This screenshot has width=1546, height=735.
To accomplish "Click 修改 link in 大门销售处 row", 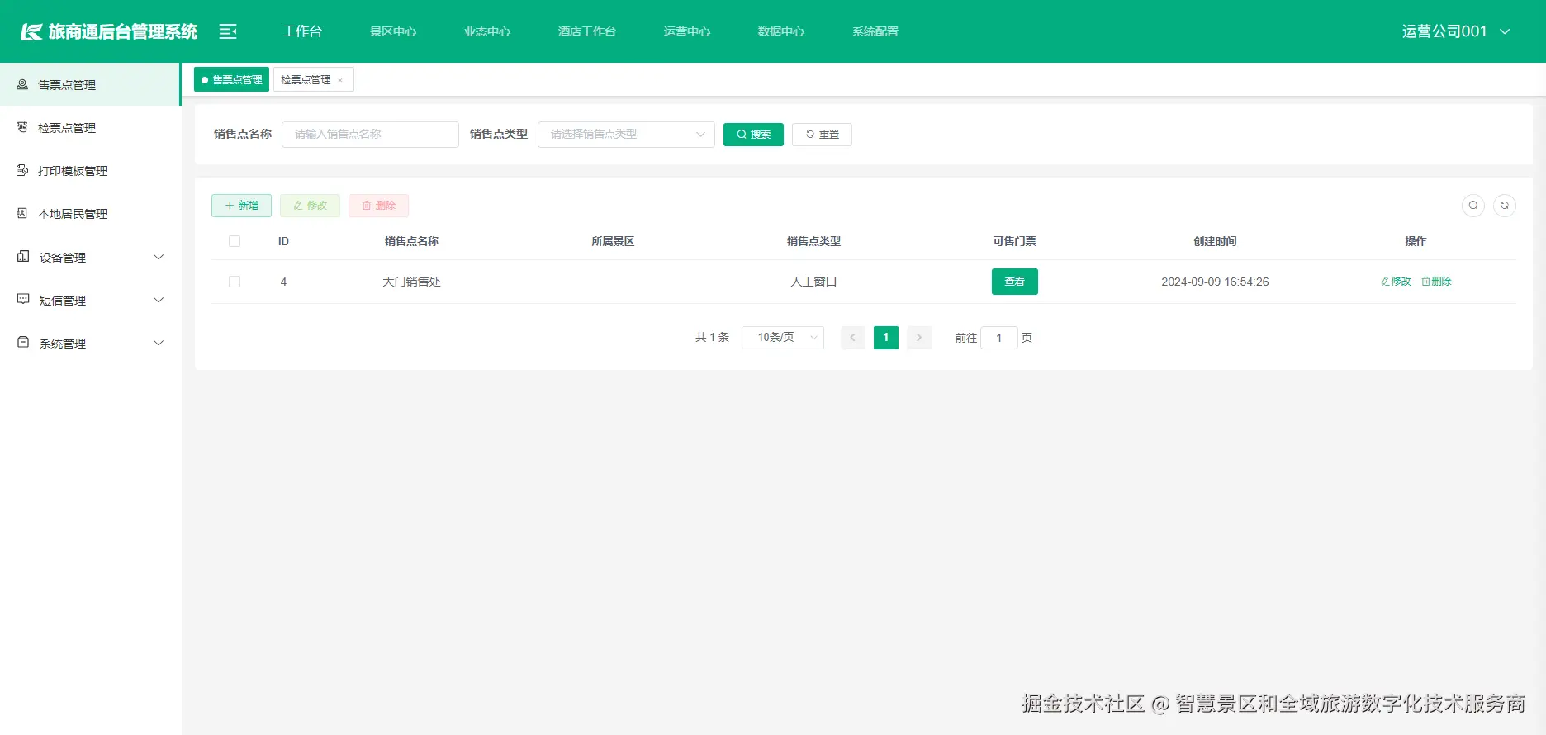I will click(1396, 282).
